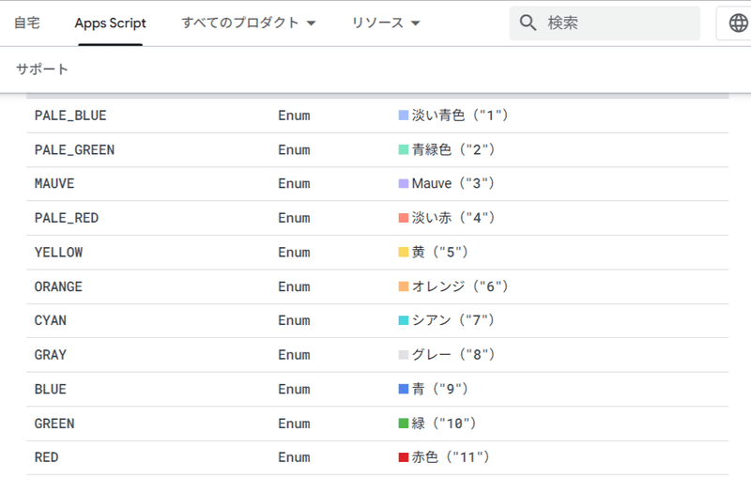751x494 pixels.
Task: Click the pale green color swatch
Action: point(404,149)
